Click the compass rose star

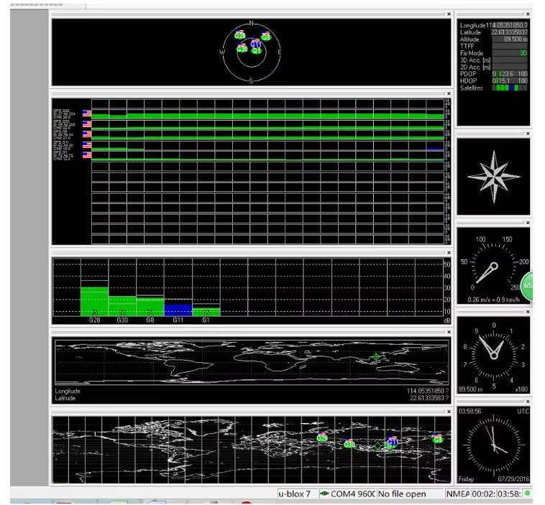[x=493, y=177]
